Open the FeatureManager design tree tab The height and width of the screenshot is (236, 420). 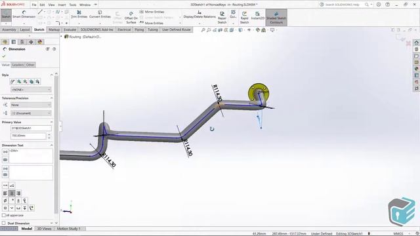(x=5, y=42)
